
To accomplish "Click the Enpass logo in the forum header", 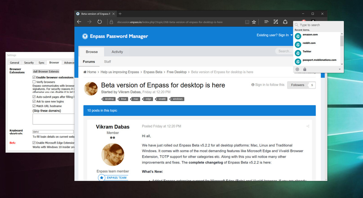I will tap(85, 36).
